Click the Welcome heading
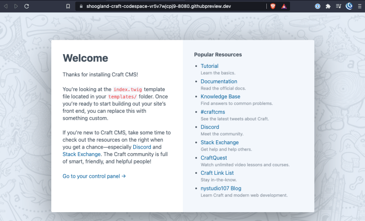 [x=85, y=58]
